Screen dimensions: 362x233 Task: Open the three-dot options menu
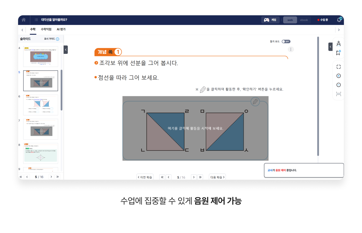tap(291, 49)
